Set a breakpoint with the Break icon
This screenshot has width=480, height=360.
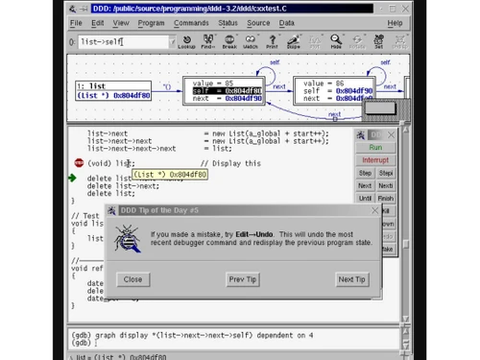click(x=229, y=41)
